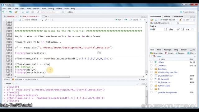Viewport: 199px width, 112px height.
Task: Switch to the Packages tab
Action: (x=168, y=50)
